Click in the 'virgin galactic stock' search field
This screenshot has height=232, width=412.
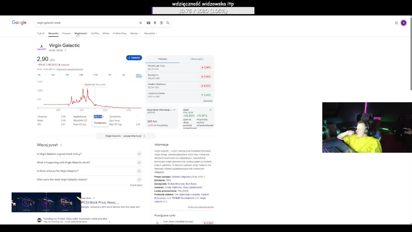click(87, 23)
